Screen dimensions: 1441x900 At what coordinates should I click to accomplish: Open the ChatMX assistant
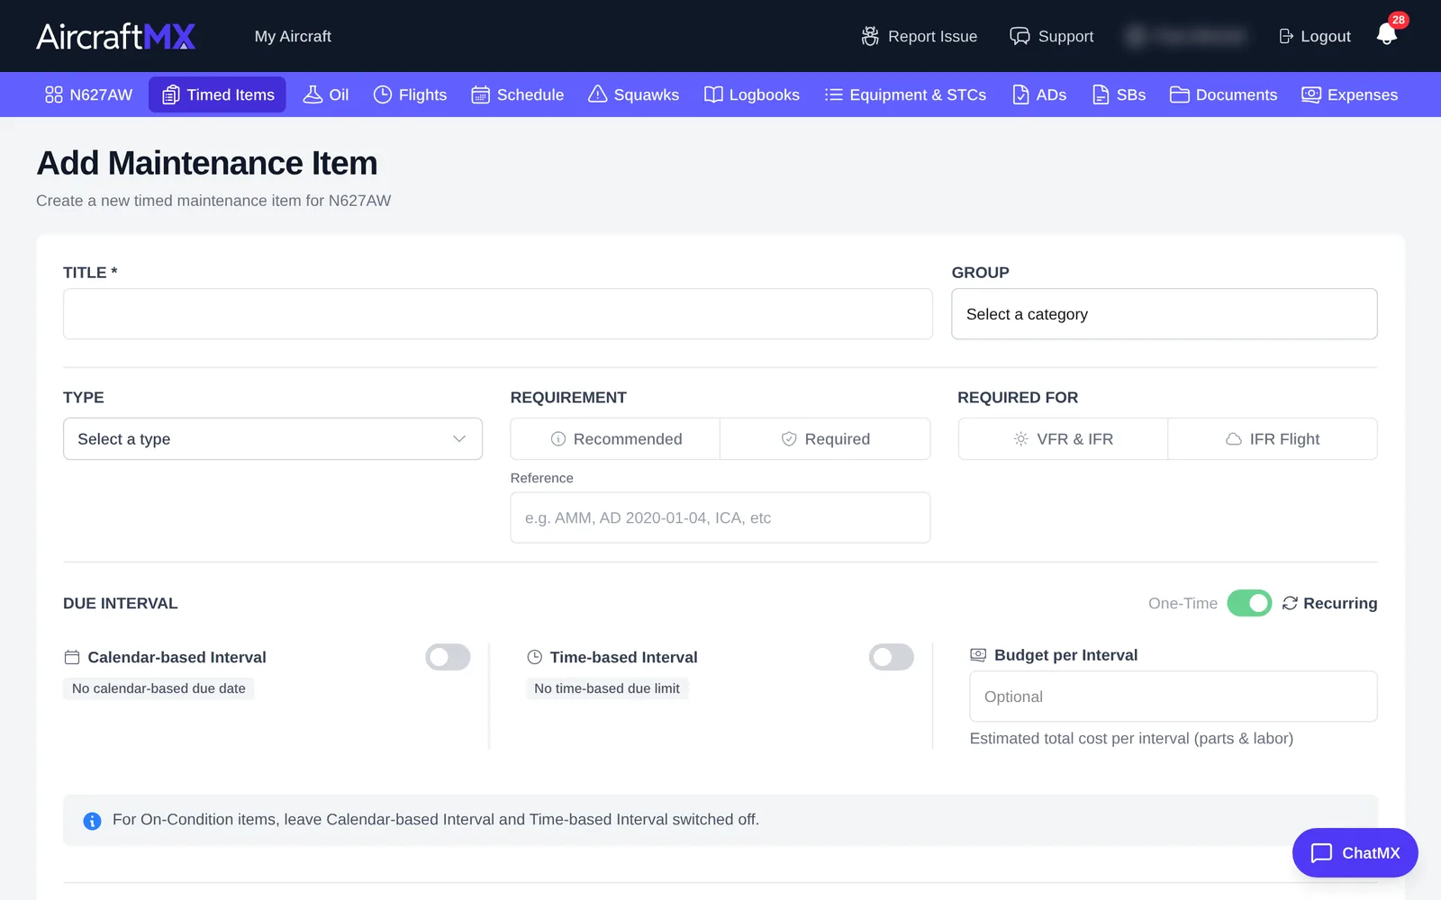click(x=1355, y=852)
